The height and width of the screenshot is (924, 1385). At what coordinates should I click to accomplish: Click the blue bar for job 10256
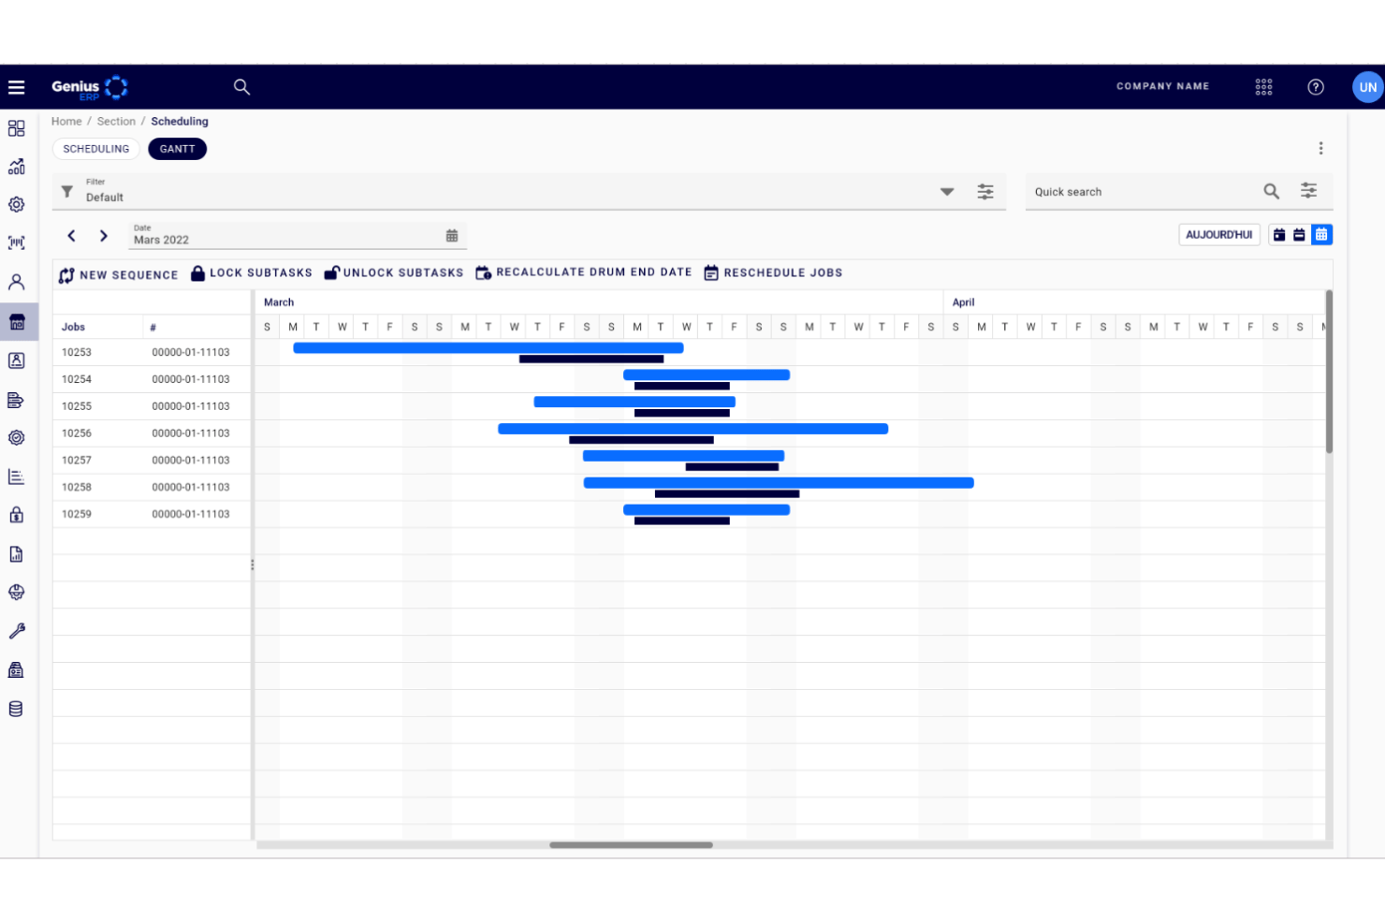[x=693, y=429]
